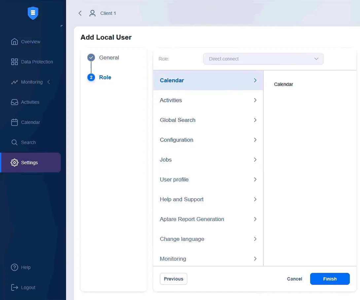Select the Global Search permission row

(208, 120)
